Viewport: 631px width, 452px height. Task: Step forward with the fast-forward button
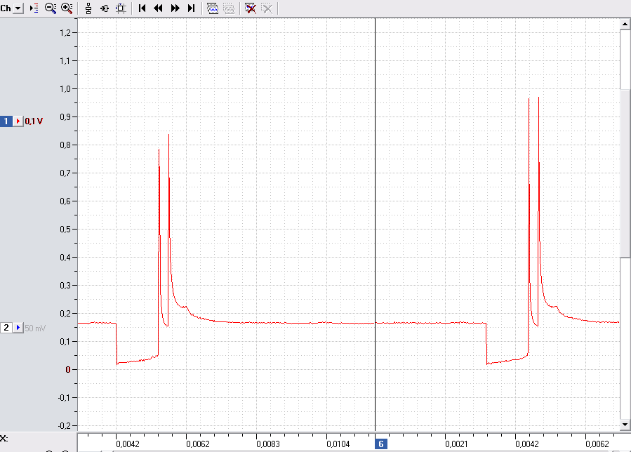(x=175, y=8)
